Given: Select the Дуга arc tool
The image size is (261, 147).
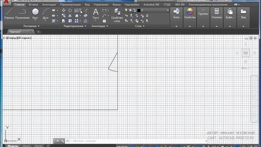Looking at the screenshot, I should click(x=45, y=14).
